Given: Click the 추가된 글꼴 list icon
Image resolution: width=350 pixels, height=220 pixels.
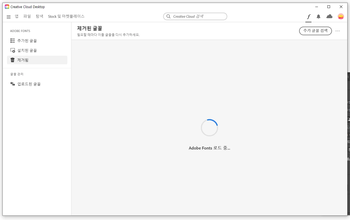Looking at the screenshot, I should [x=12, y=41].
